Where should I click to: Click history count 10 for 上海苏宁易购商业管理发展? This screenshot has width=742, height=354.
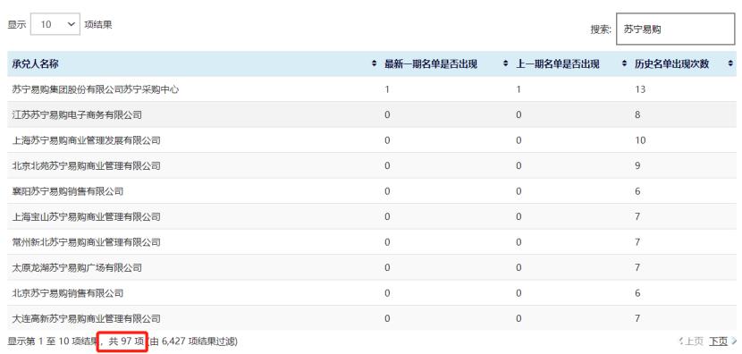pyautogui.click(x=640, y=140)
